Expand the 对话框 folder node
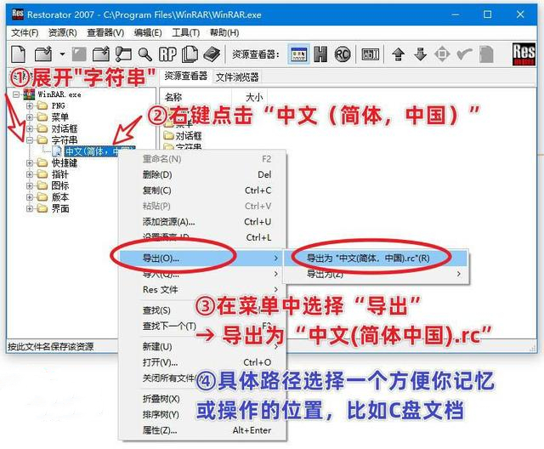This screenshot has width=544, height=449. [30, 128]
